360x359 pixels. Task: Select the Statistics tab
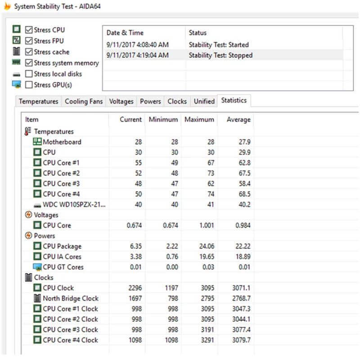tap(234, 100)
